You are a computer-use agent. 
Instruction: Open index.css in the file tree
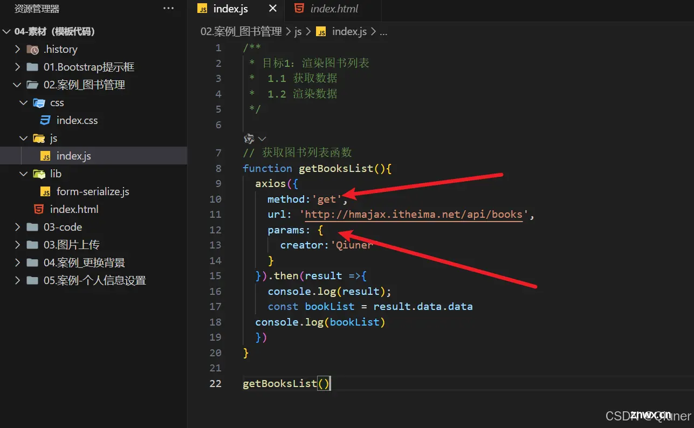click(77, 120)
